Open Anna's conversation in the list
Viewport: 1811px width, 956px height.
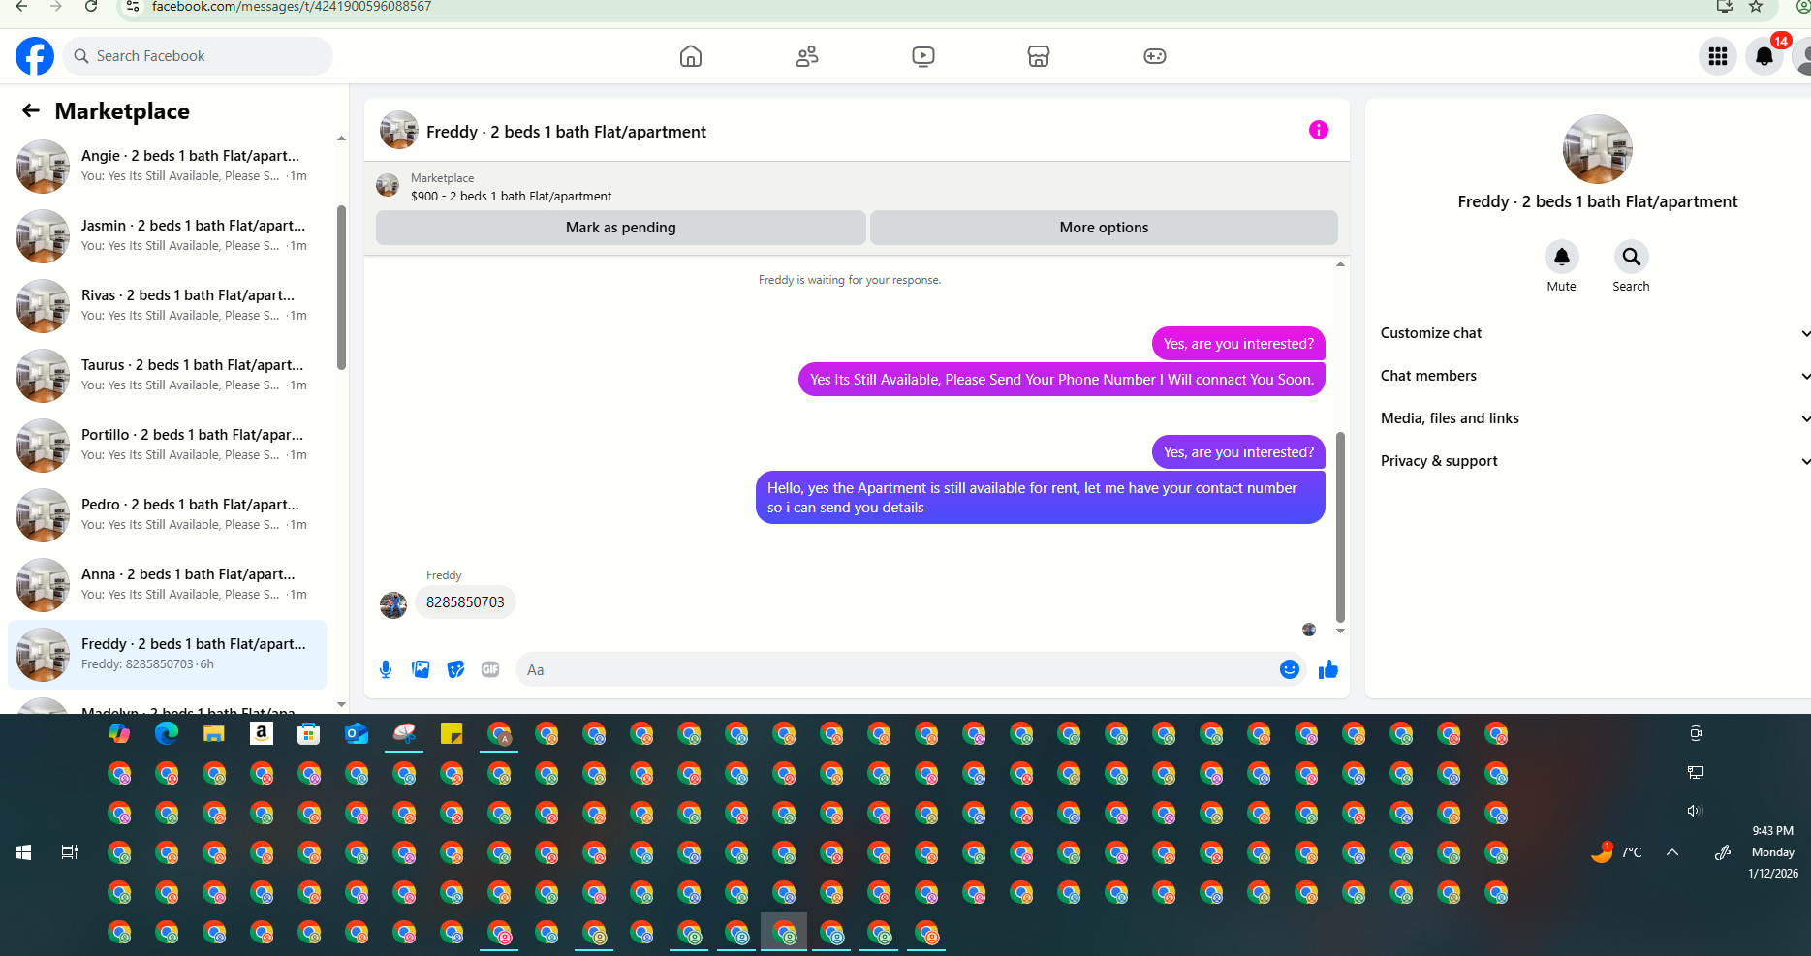(167, 585)
